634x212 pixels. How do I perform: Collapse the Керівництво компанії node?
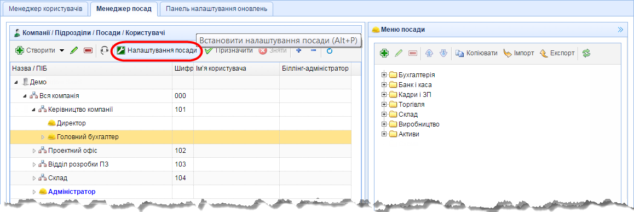[34, 110]
